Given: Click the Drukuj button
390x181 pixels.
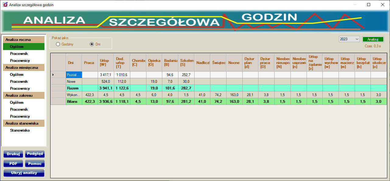Looking at the screenshot, I should pos(13,154).
